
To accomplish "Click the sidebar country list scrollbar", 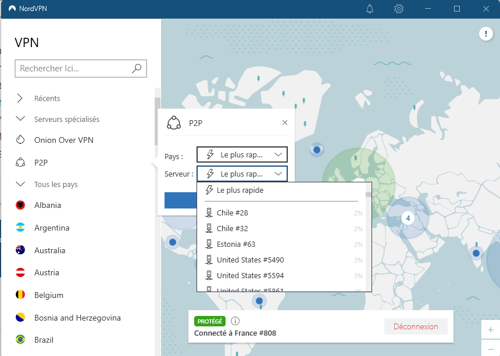I will point(157,121).
